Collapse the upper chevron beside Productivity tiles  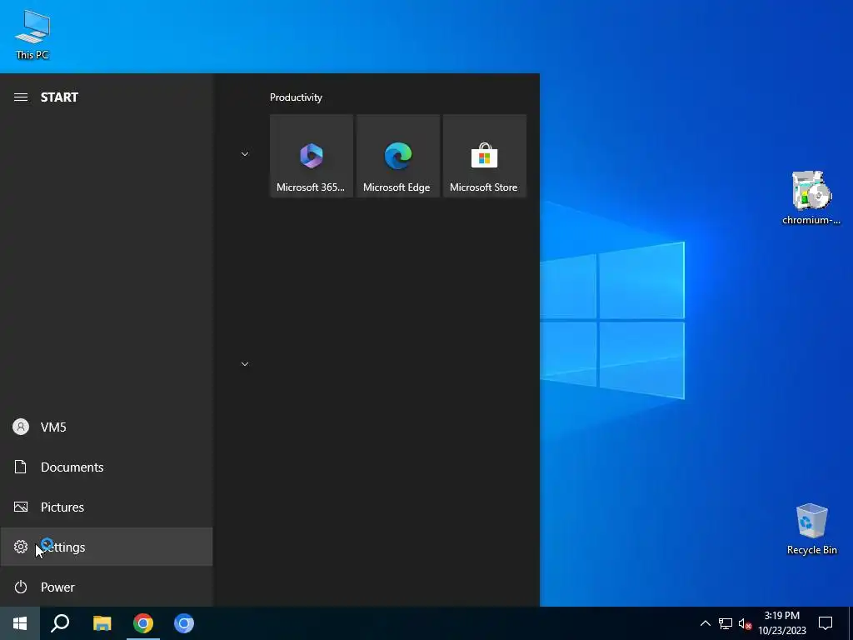pos(245,154)
